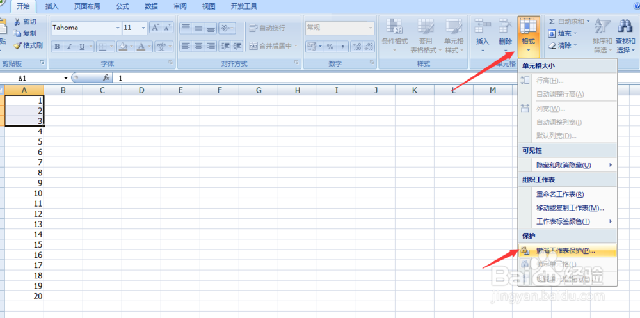Choose Unprotect Sheet (撤消工作表保护) menu item
The height and width of the screenshot is (318, 640).
click(x=567, y=251)
